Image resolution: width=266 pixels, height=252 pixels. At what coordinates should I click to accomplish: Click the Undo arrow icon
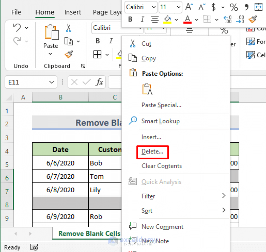coord(17,28)
